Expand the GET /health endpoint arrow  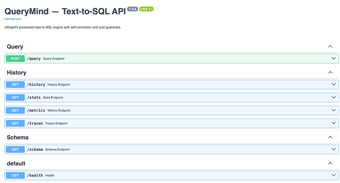(333, 175)
